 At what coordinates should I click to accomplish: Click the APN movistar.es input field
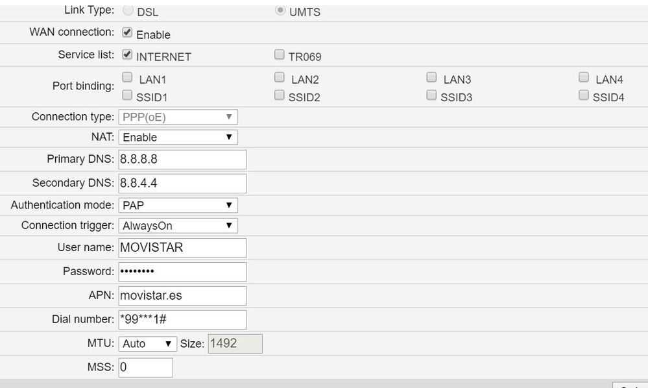tap(182, 295)
